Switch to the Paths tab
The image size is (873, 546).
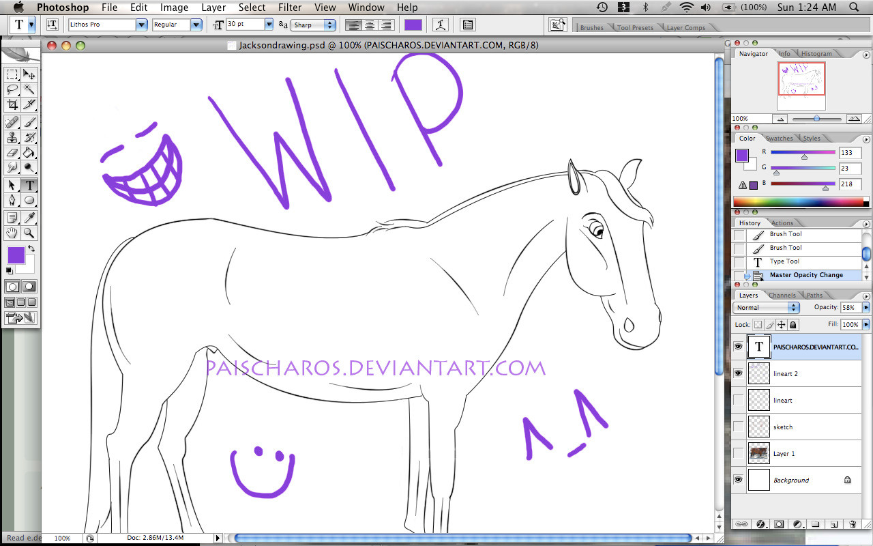tap(814, 296)
